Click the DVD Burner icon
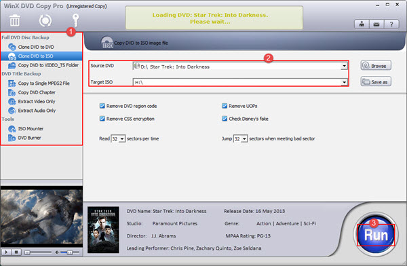Viewport: 407px width, 266px height. pos(12,138)
